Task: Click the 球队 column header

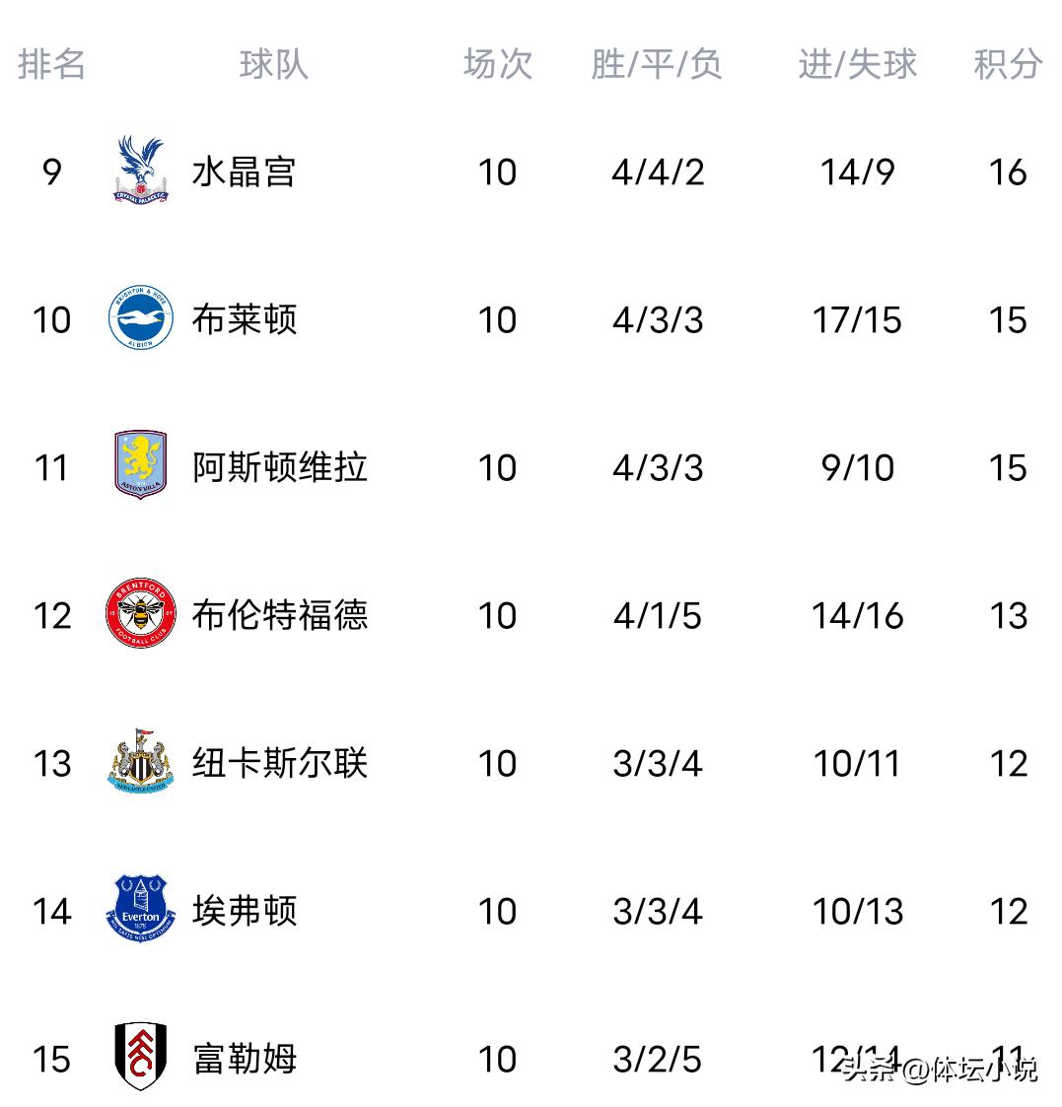Action: point(273,64)
